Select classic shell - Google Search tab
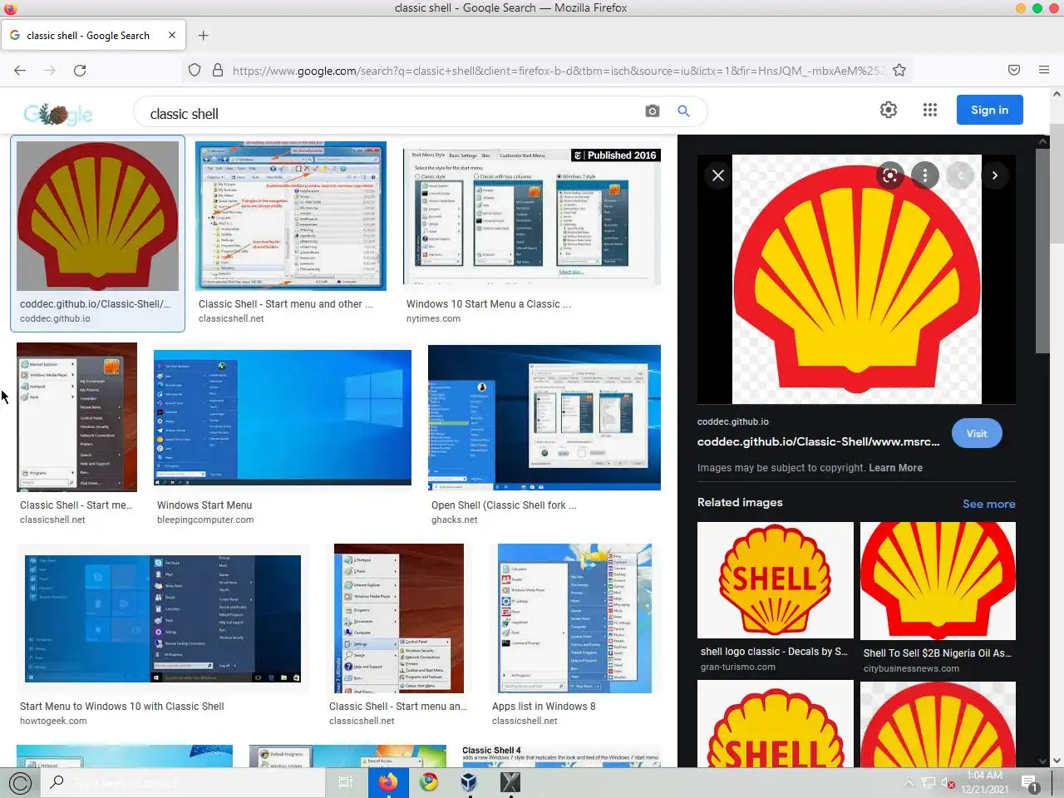 tap(93, 36)
